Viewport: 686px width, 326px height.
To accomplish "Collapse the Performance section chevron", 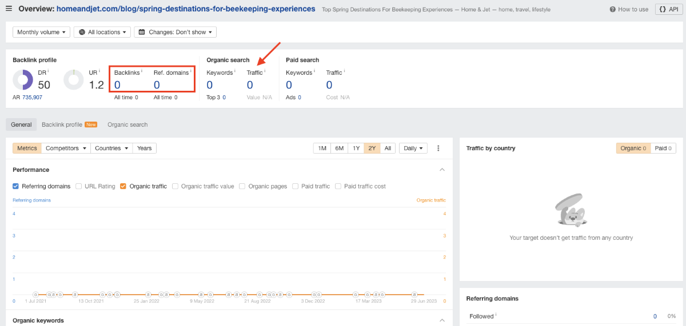I will pos(442,170).
